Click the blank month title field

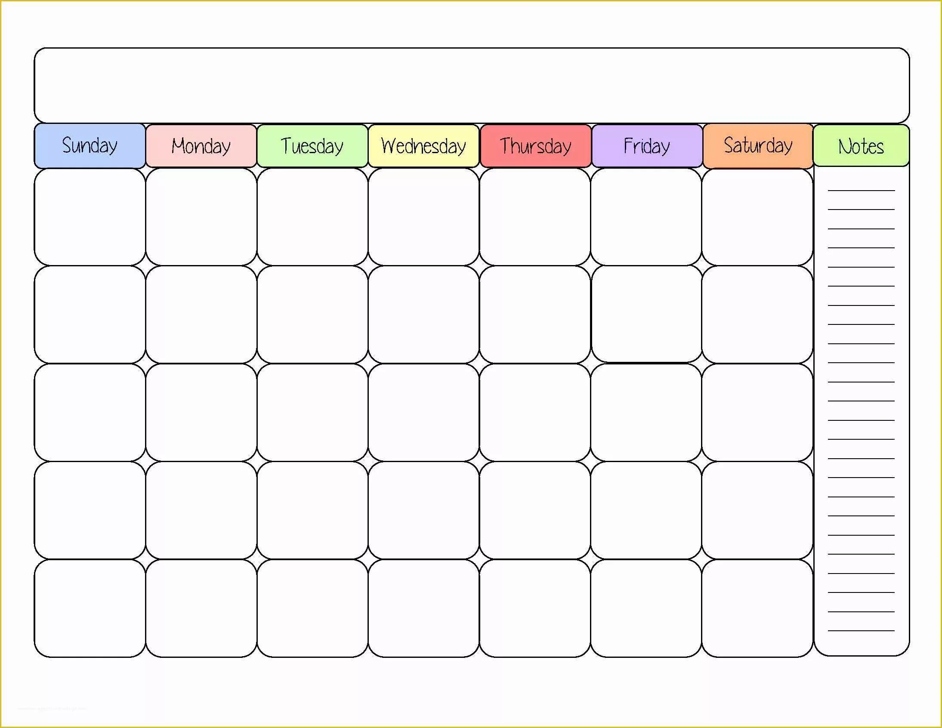[x=470, y=80]
